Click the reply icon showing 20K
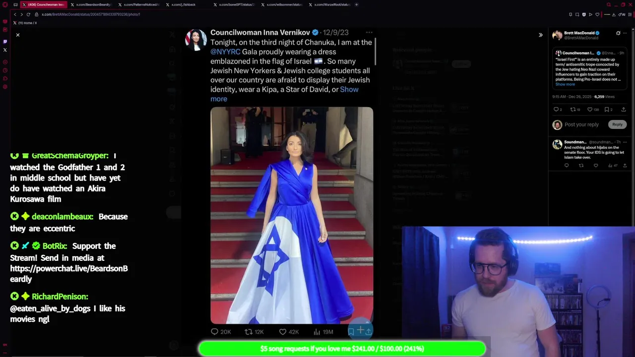The width and height of the screenshot is (635, 357). [x=221, y=332]
